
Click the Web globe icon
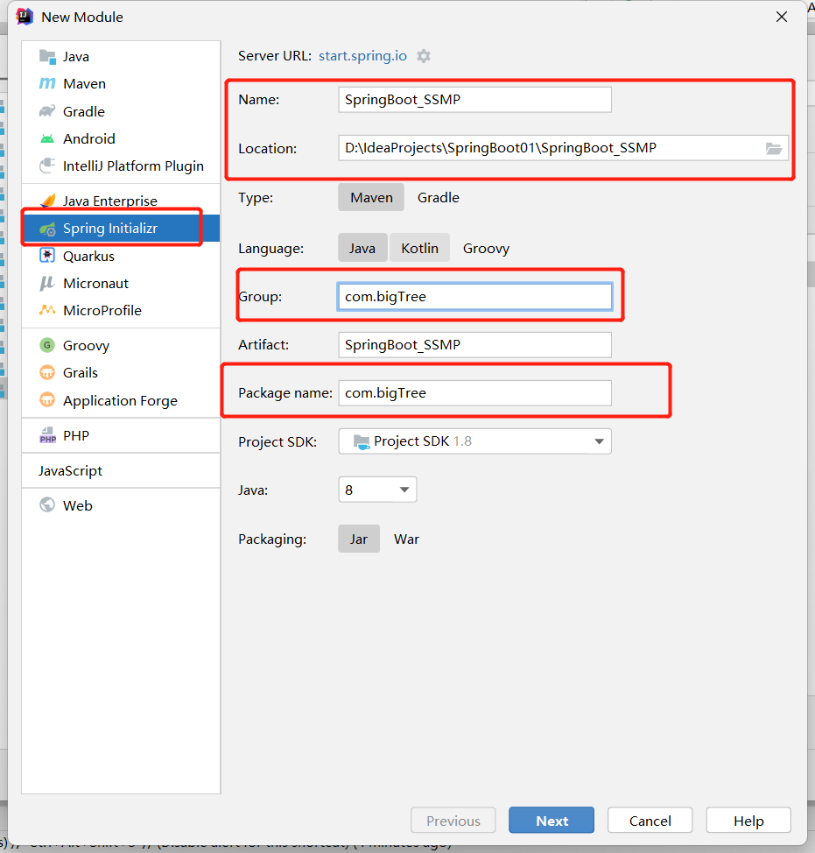47,504
